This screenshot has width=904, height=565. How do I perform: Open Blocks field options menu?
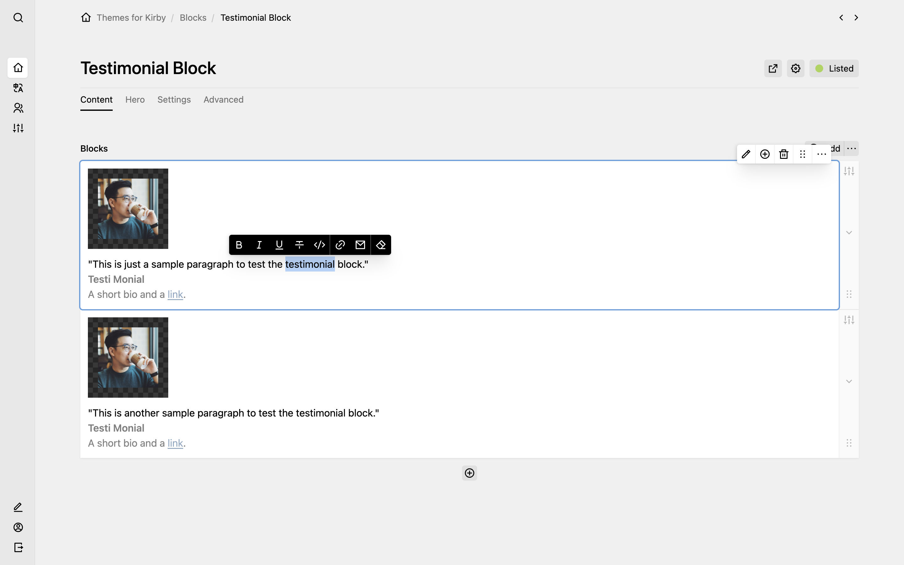click(x=852, y=148)
